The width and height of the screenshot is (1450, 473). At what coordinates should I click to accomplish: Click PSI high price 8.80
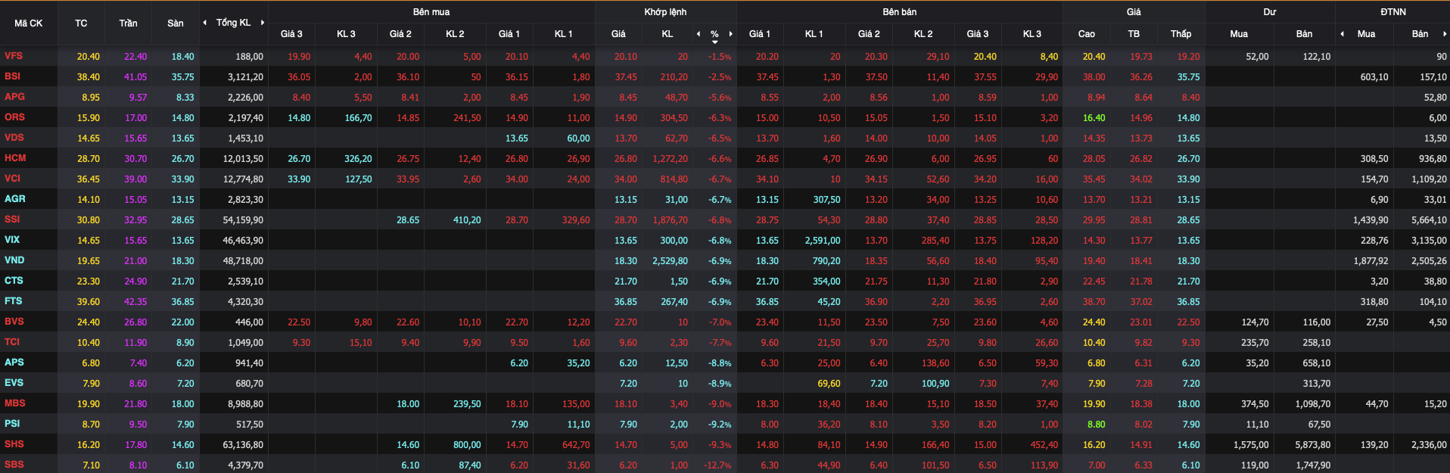click(1097, 425)
